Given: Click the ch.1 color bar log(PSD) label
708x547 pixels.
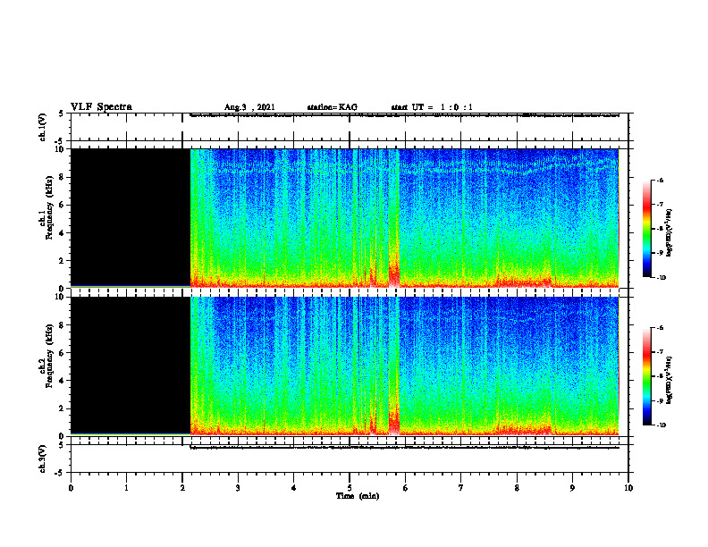Looking at the screenshot, I should click(x=670, y=233).
